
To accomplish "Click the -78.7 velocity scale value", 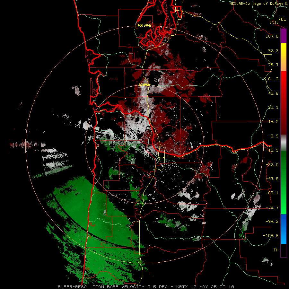I will pyautogui.click(x=272, y=207).
